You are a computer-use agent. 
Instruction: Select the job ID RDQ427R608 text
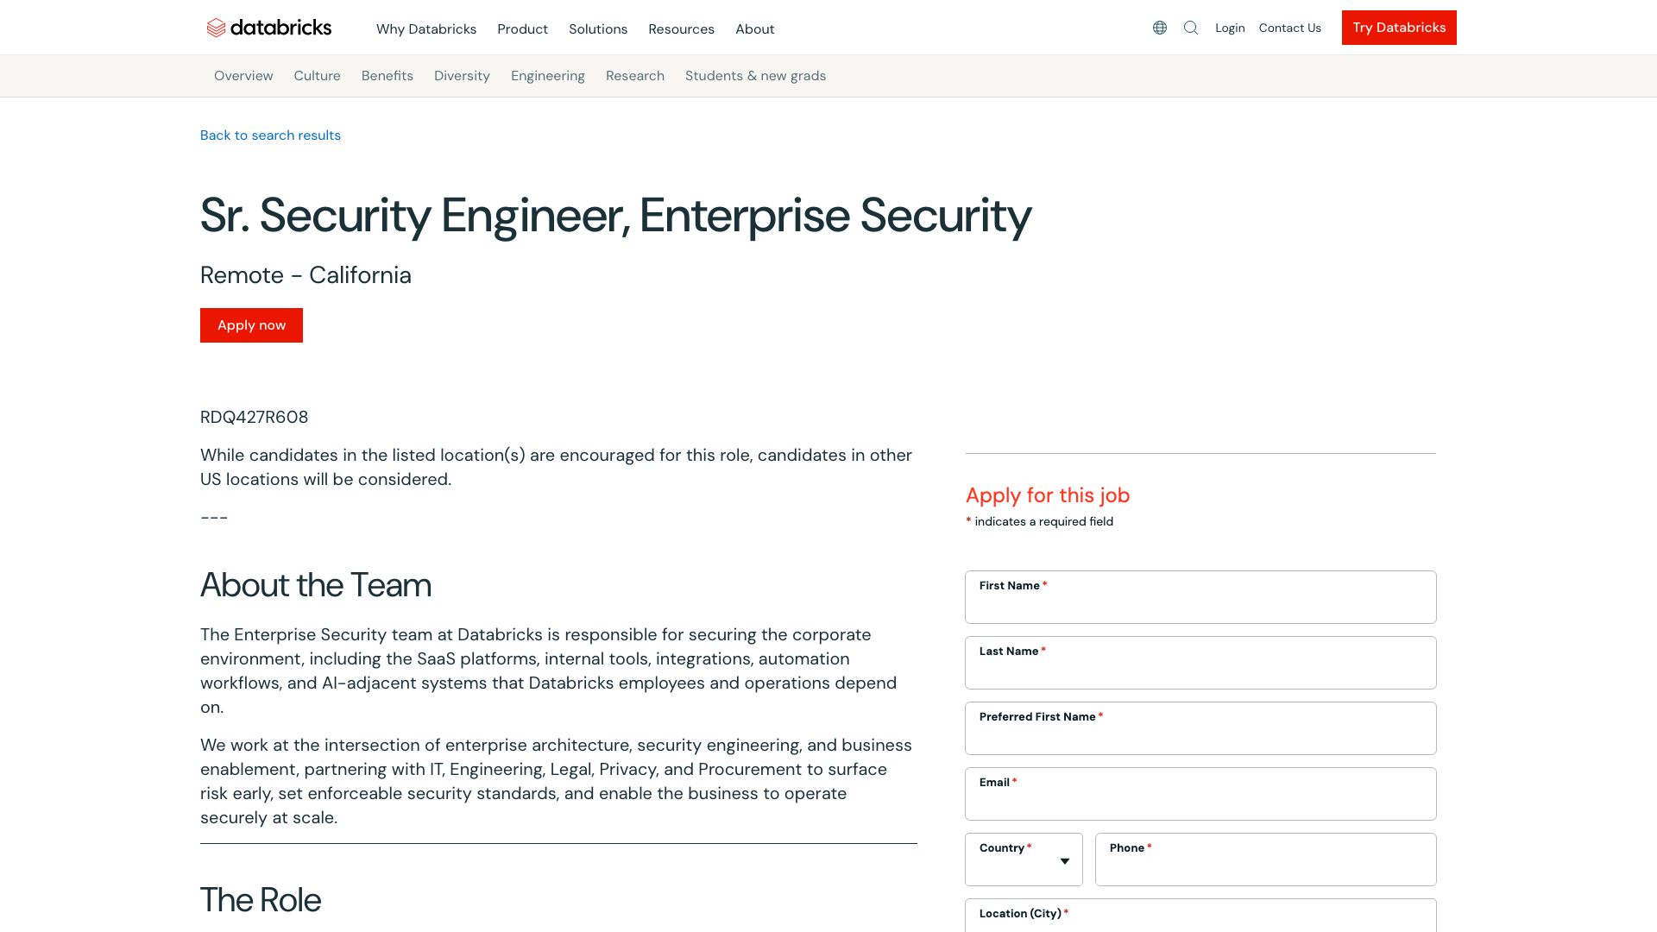click(x=254, y=418)
